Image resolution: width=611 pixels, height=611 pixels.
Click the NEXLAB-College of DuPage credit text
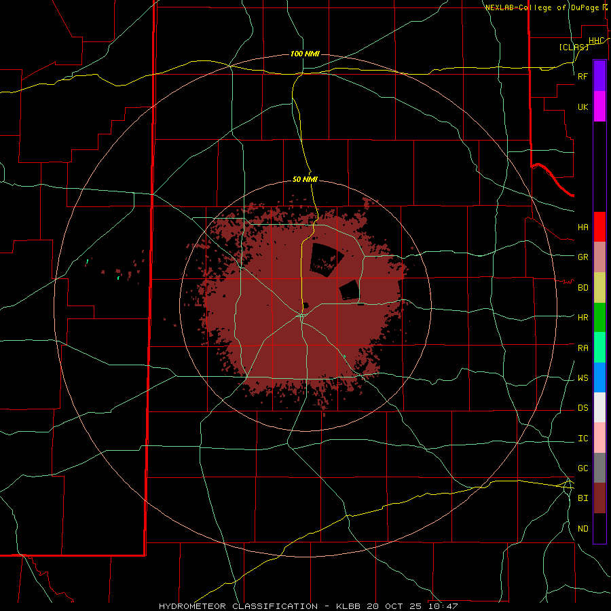542,7
